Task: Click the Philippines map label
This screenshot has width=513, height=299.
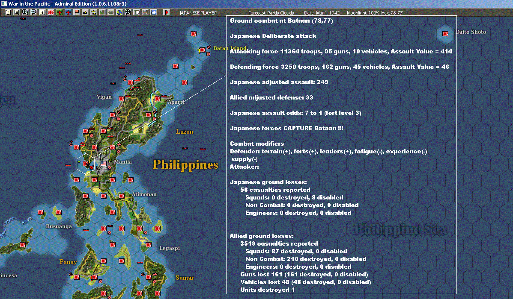Action: [x=185, y=164]
